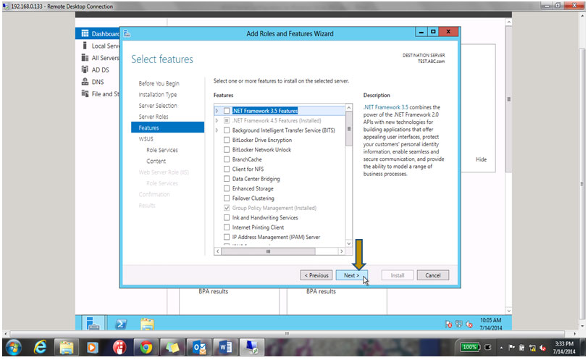Image resolution: width=588 pixels, height=360 pixels.
Task: Open File Explorer in the remote taskbar
Action: click(x=148, y=323)
